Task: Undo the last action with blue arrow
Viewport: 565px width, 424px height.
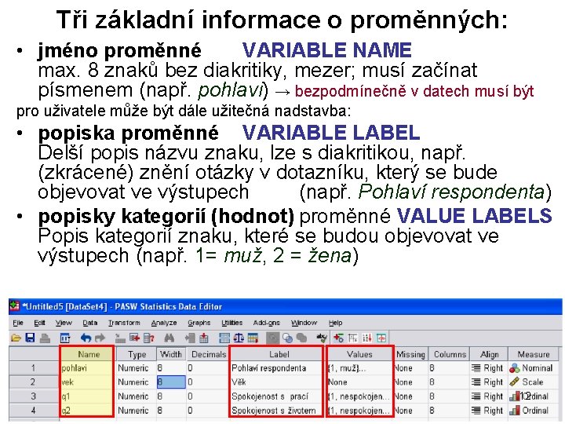Action: tap(86, 338)
